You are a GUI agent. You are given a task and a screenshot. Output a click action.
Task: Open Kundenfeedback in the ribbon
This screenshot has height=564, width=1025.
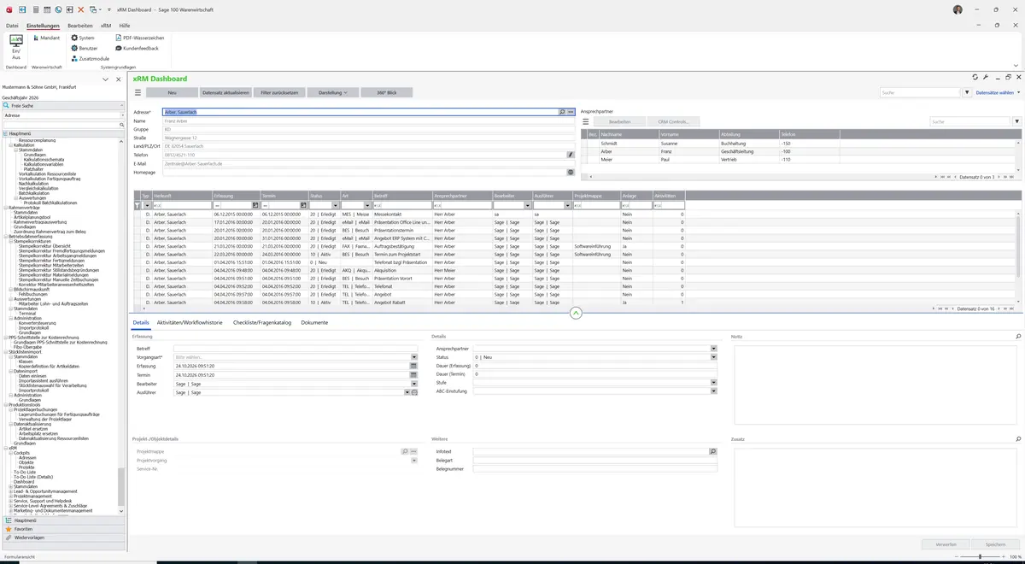pyautogui.click(x=137, y=48)
